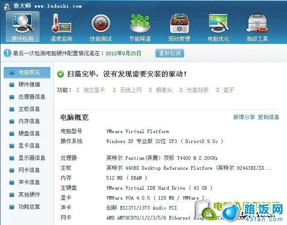Click the 无线上网 feature label
Viewport: 287px width, 225px height.
(x=131, y=90)
